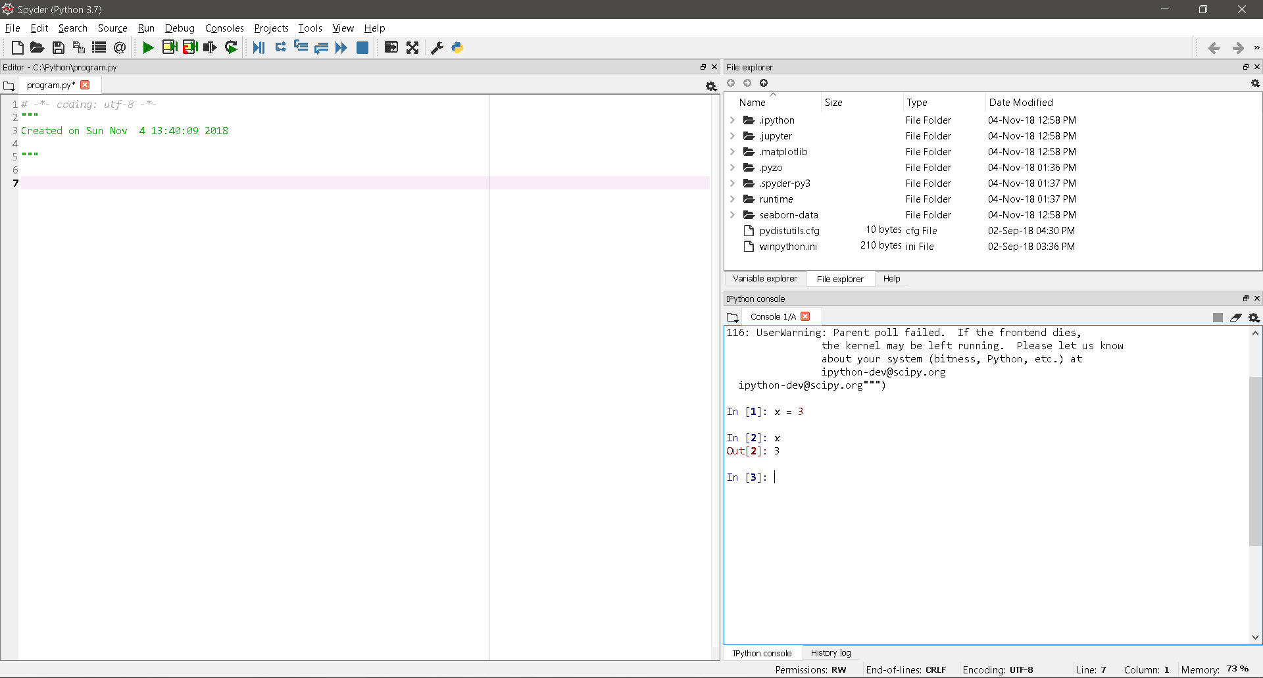The image size is (1263, 678).
Task: Click the Save file floppy icon
Action: click(x=58, y=47)
